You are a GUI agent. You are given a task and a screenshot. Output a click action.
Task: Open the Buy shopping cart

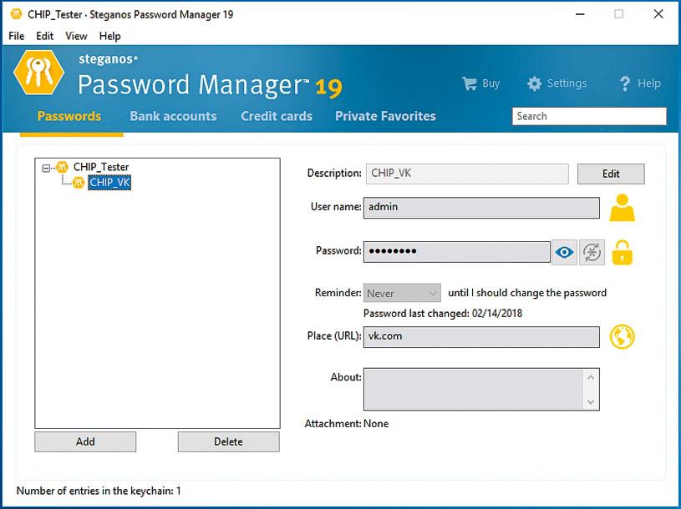coord(480,83)
